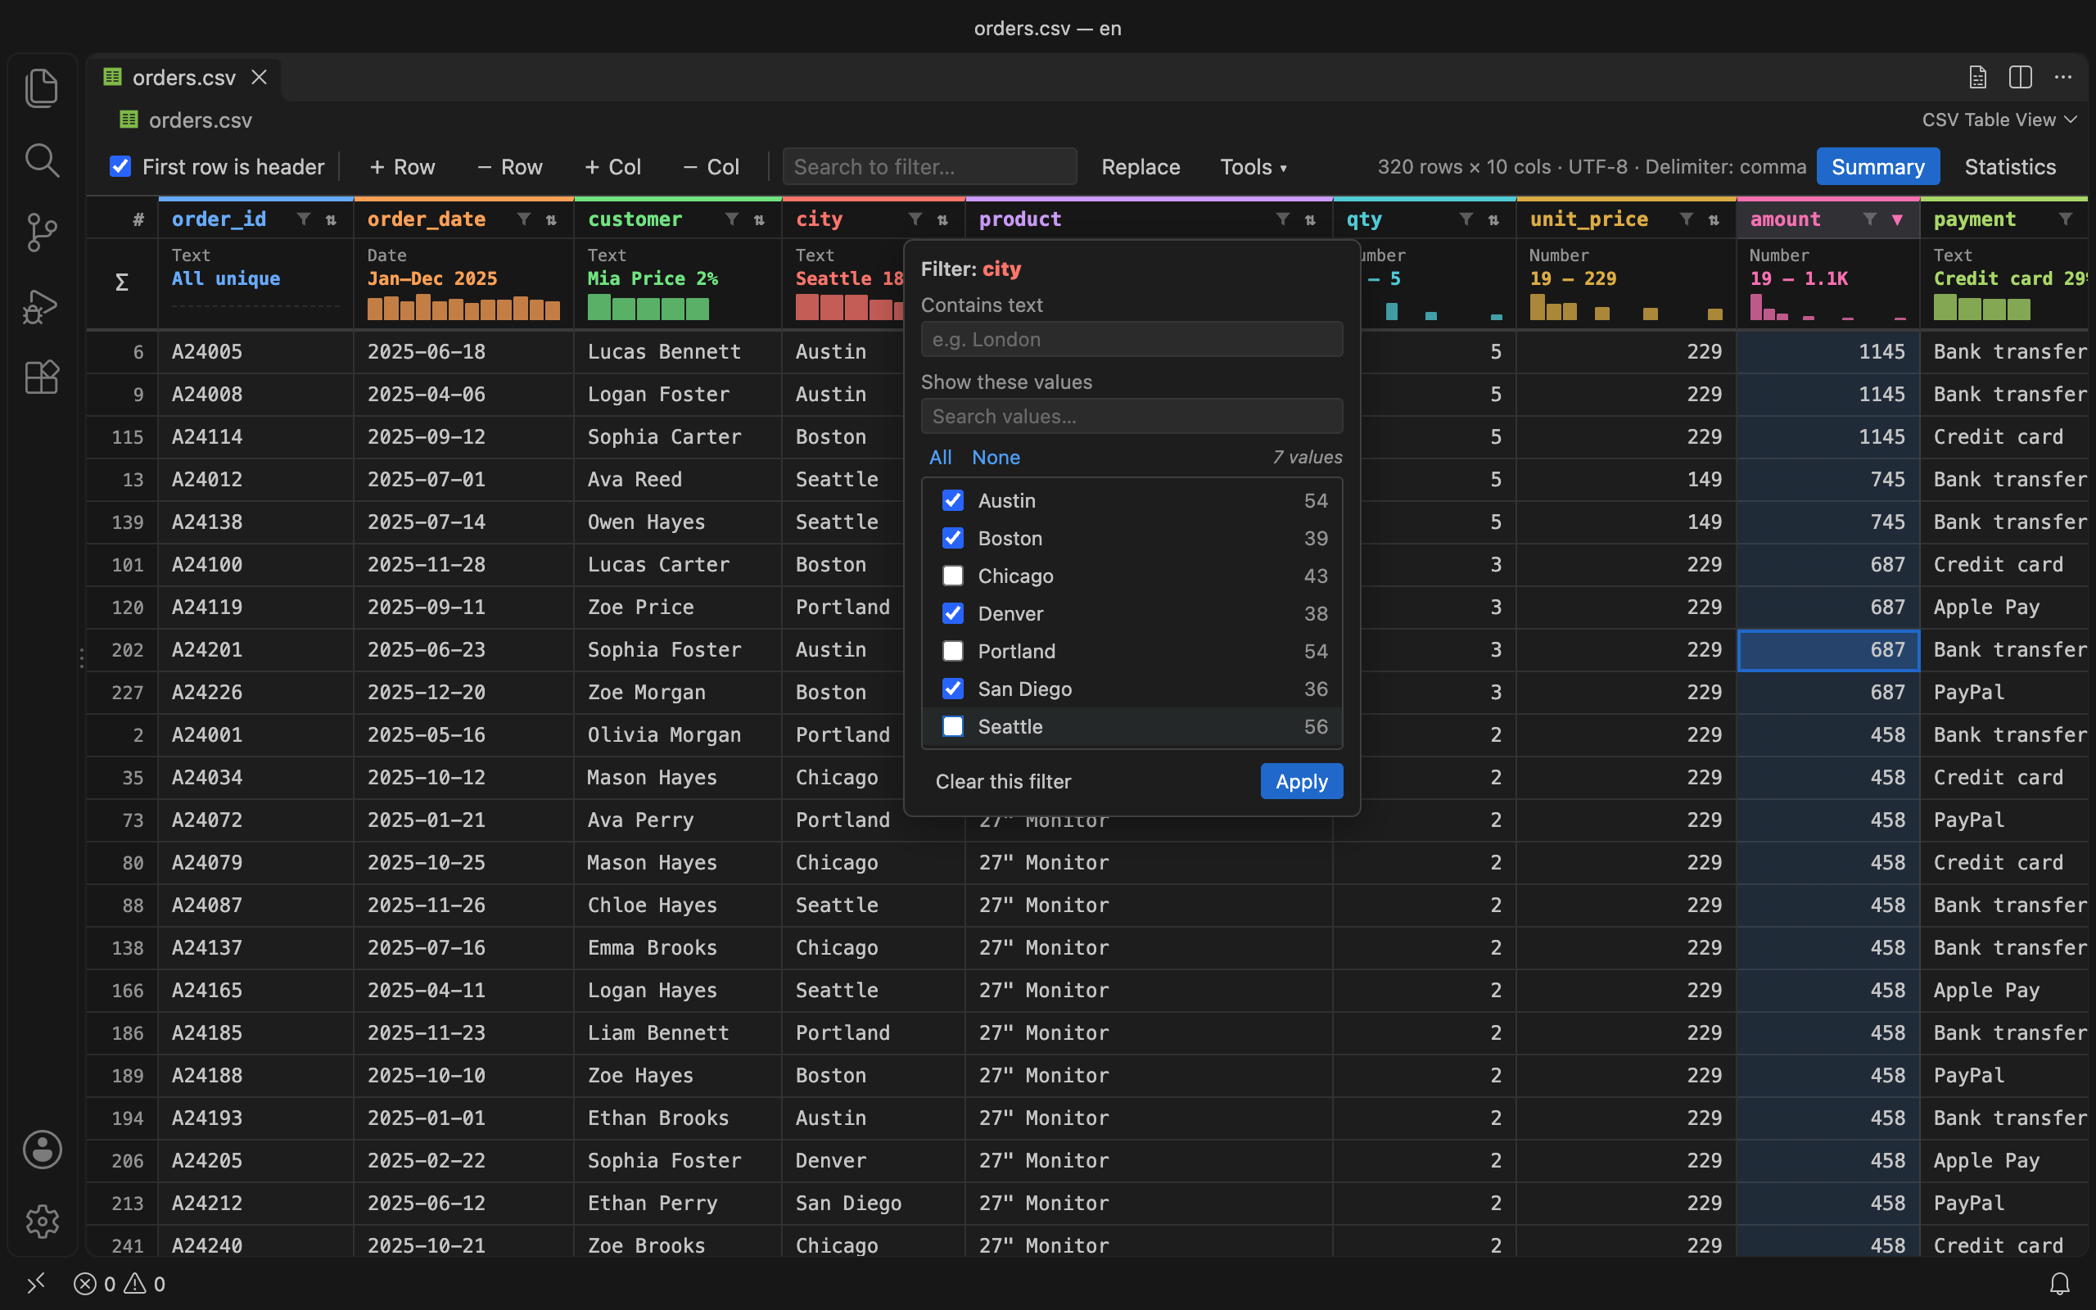Check Portland in city filter
The width and height of the screenshot is (2096, 1310).
[x=953, y=652]
